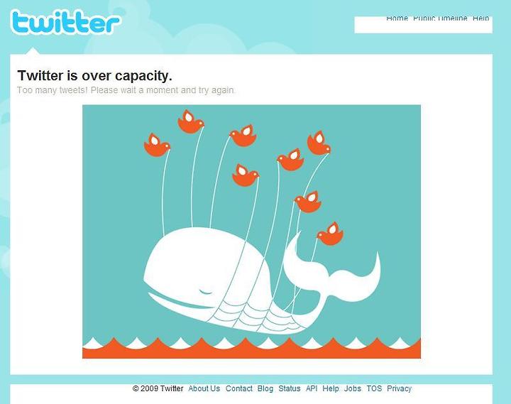Check the Status footer link
Viewport: 511px width, 404px height.
[x=290, y=388]
